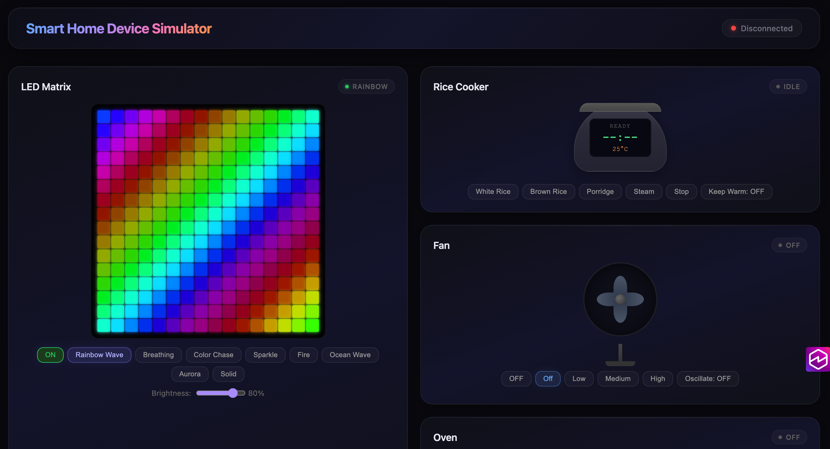Click the READY label on cooker display

(620, 126)
